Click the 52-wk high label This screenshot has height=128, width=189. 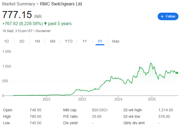coord(132,110)
